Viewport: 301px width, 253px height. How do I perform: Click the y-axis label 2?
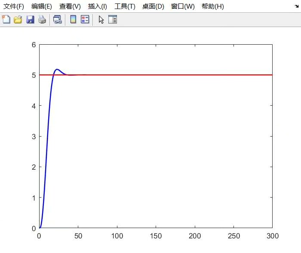34,167
